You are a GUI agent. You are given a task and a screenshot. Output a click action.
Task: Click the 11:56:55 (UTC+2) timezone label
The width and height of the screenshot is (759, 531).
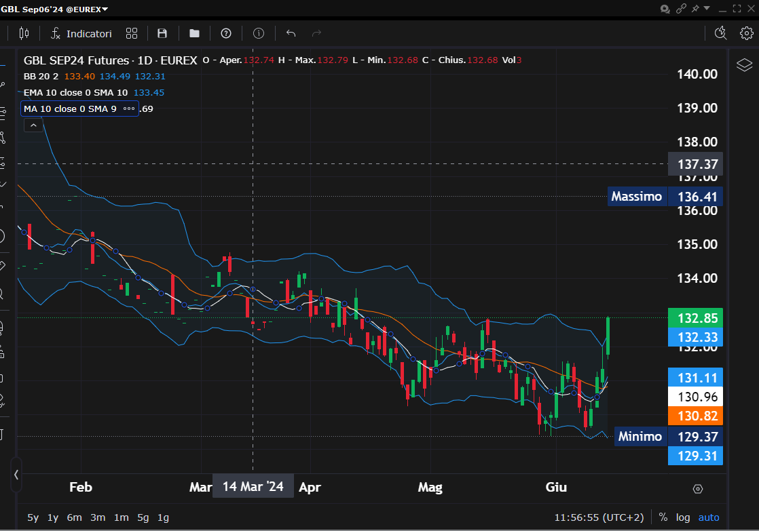599,517
